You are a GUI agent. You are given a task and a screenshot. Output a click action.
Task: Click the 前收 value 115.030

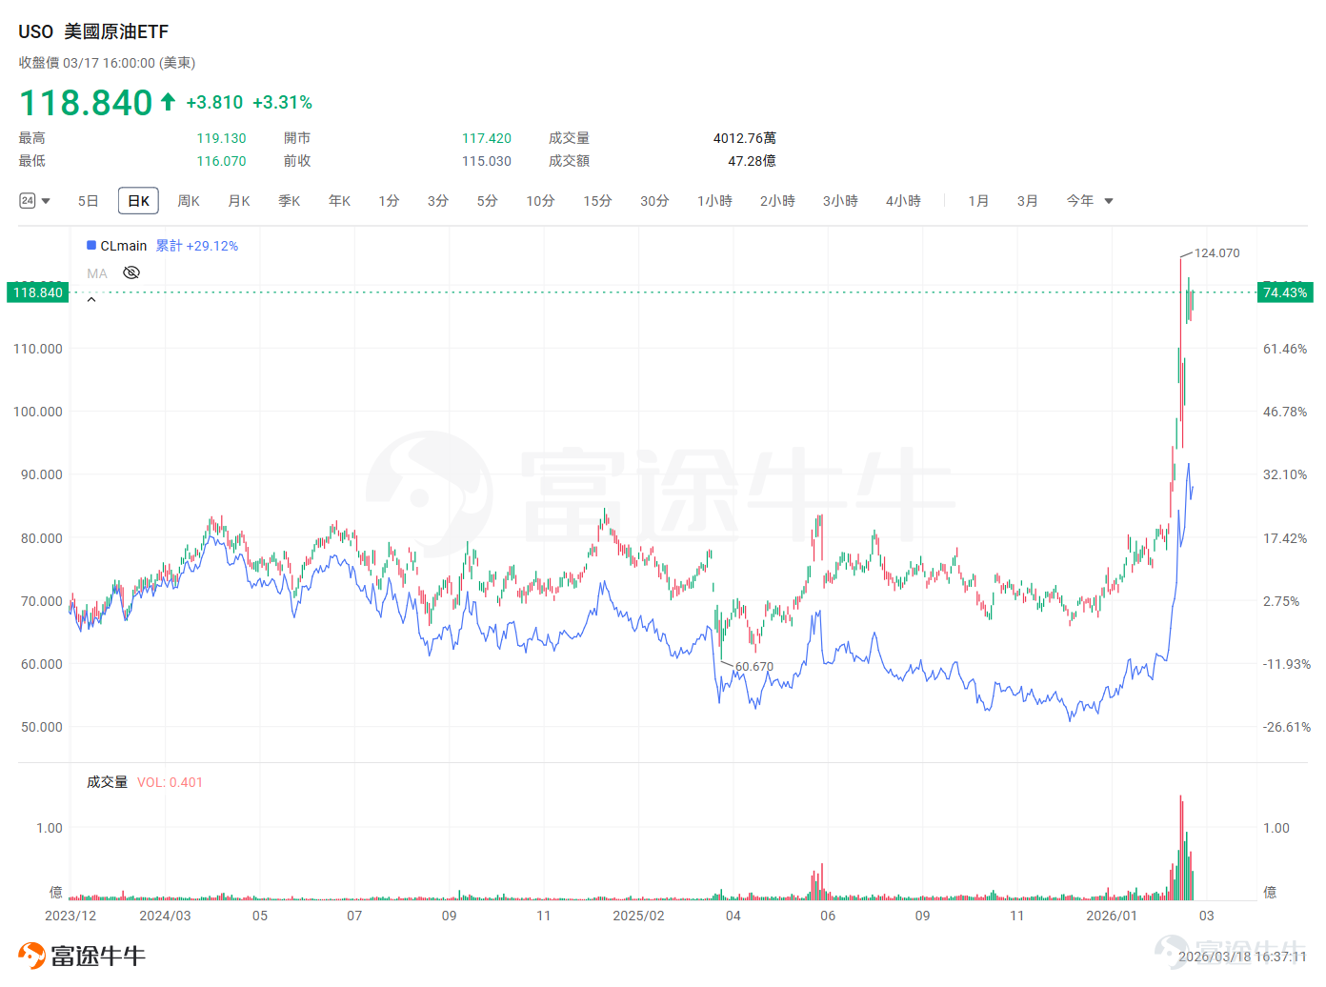(x=487, y=161)
